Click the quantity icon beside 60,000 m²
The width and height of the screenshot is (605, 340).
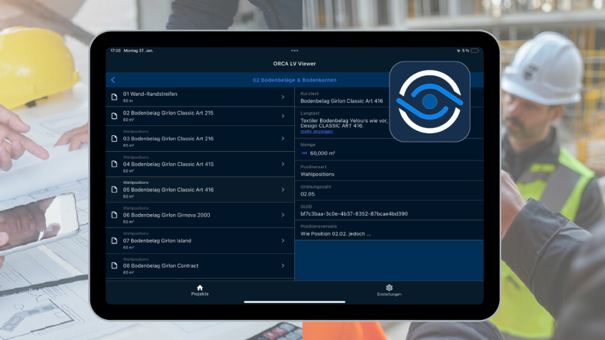(304, 153)
